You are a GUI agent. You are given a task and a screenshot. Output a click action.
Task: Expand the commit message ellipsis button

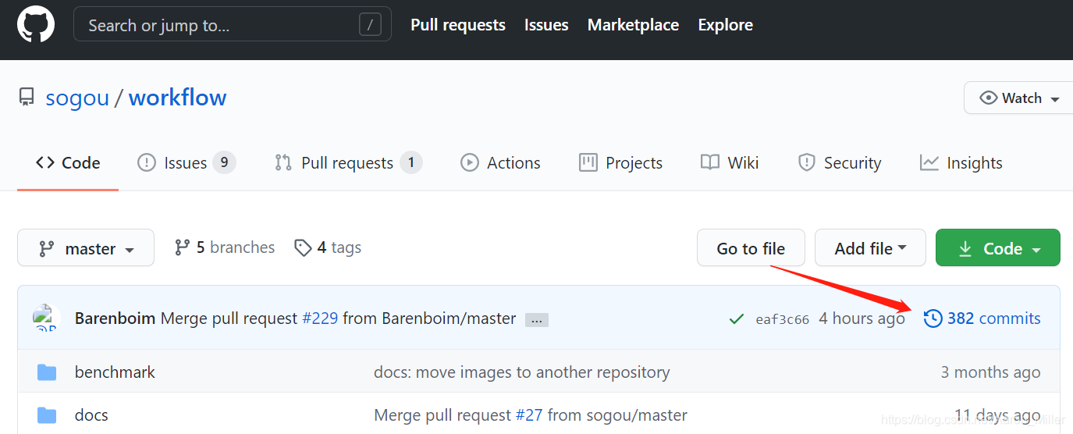(536, 319)
